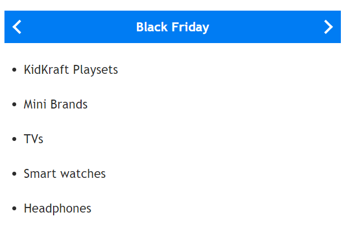347x231 pixels.
Task: Select the Smart watches entry
Action: (65, 173)
